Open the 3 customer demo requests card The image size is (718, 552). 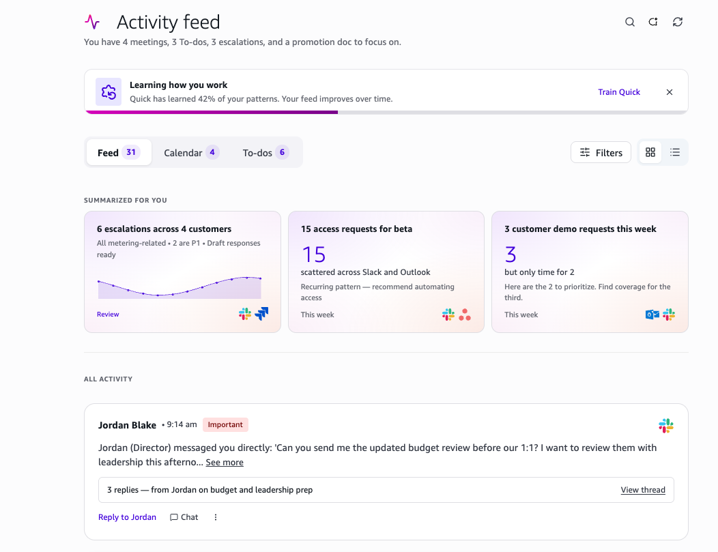point(590,272)
